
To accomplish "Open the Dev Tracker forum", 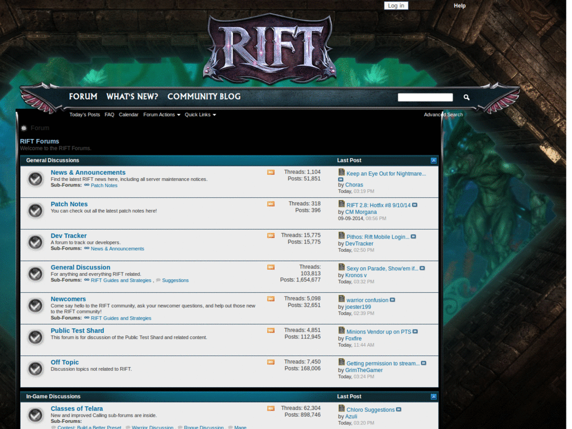I will 69,236.
